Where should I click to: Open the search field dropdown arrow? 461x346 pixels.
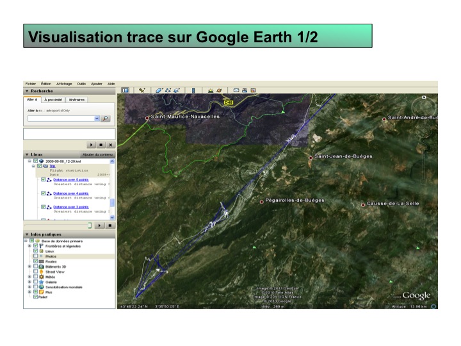[x=97, y=119]
